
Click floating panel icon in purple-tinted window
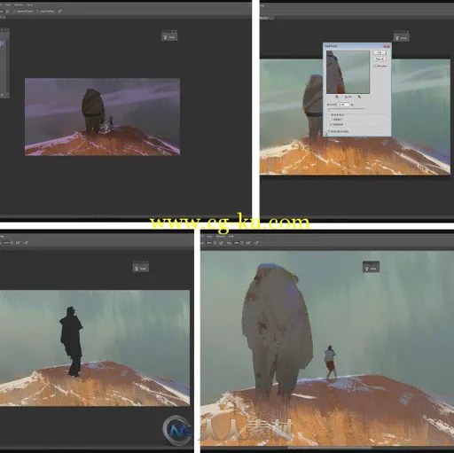coord(169,36)
